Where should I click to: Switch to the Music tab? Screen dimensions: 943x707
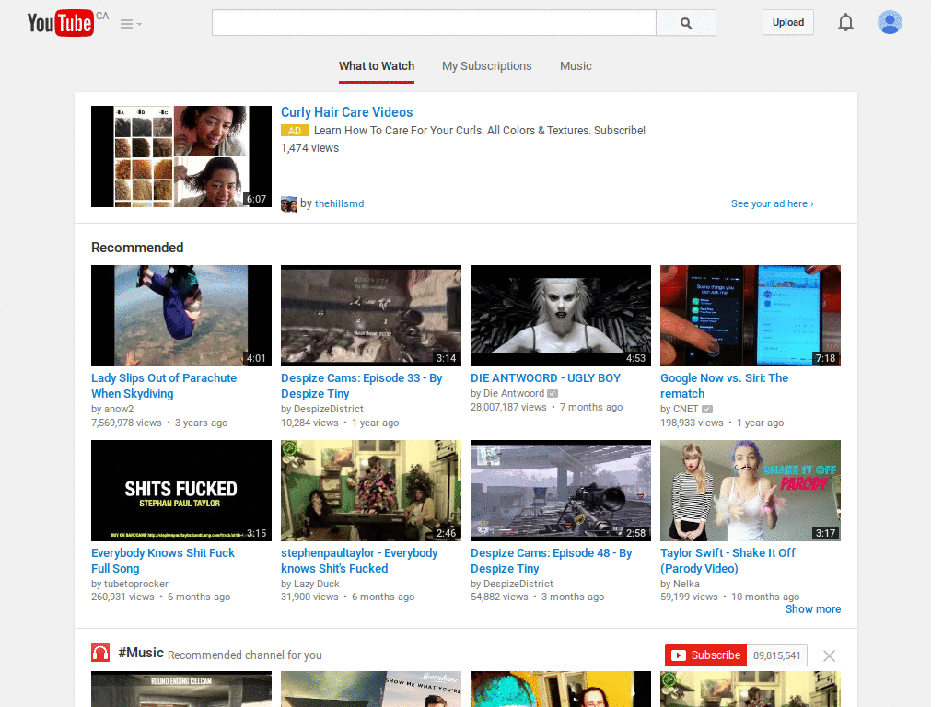[x=576, y=66]
